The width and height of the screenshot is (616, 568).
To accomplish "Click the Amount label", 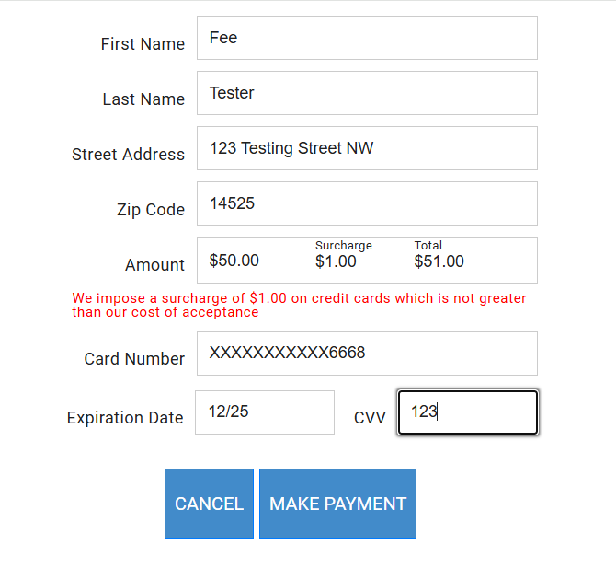I will [x=154, y=265].
